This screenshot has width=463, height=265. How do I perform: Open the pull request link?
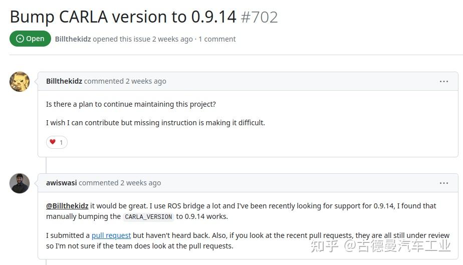coord(111,235)
